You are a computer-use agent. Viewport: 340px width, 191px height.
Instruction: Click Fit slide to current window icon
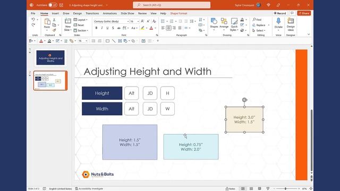coord(311,189)
